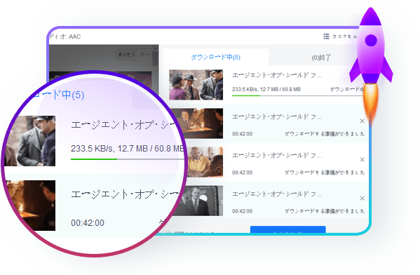Click ready-to-download status on the yellow-shirt row

point(325,173)
